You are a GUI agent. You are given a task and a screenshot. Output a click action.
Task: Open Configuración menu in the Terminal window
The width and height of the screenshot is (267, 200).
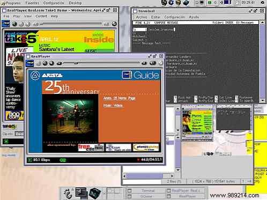[x=174, y=17]
